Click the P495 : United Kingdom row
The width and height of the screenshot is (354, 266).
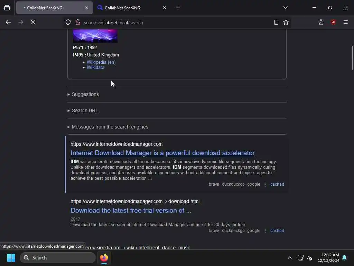click(96, 55)
